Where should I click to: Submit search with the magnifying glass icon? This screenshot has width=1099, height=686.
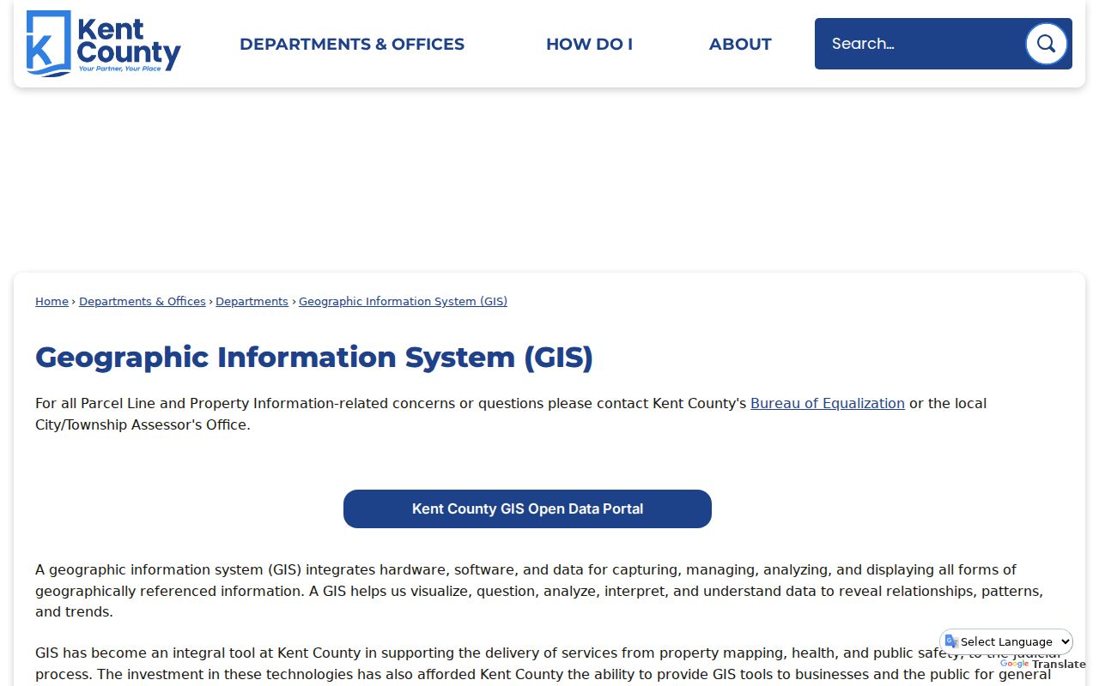[x=1046, y=44]
